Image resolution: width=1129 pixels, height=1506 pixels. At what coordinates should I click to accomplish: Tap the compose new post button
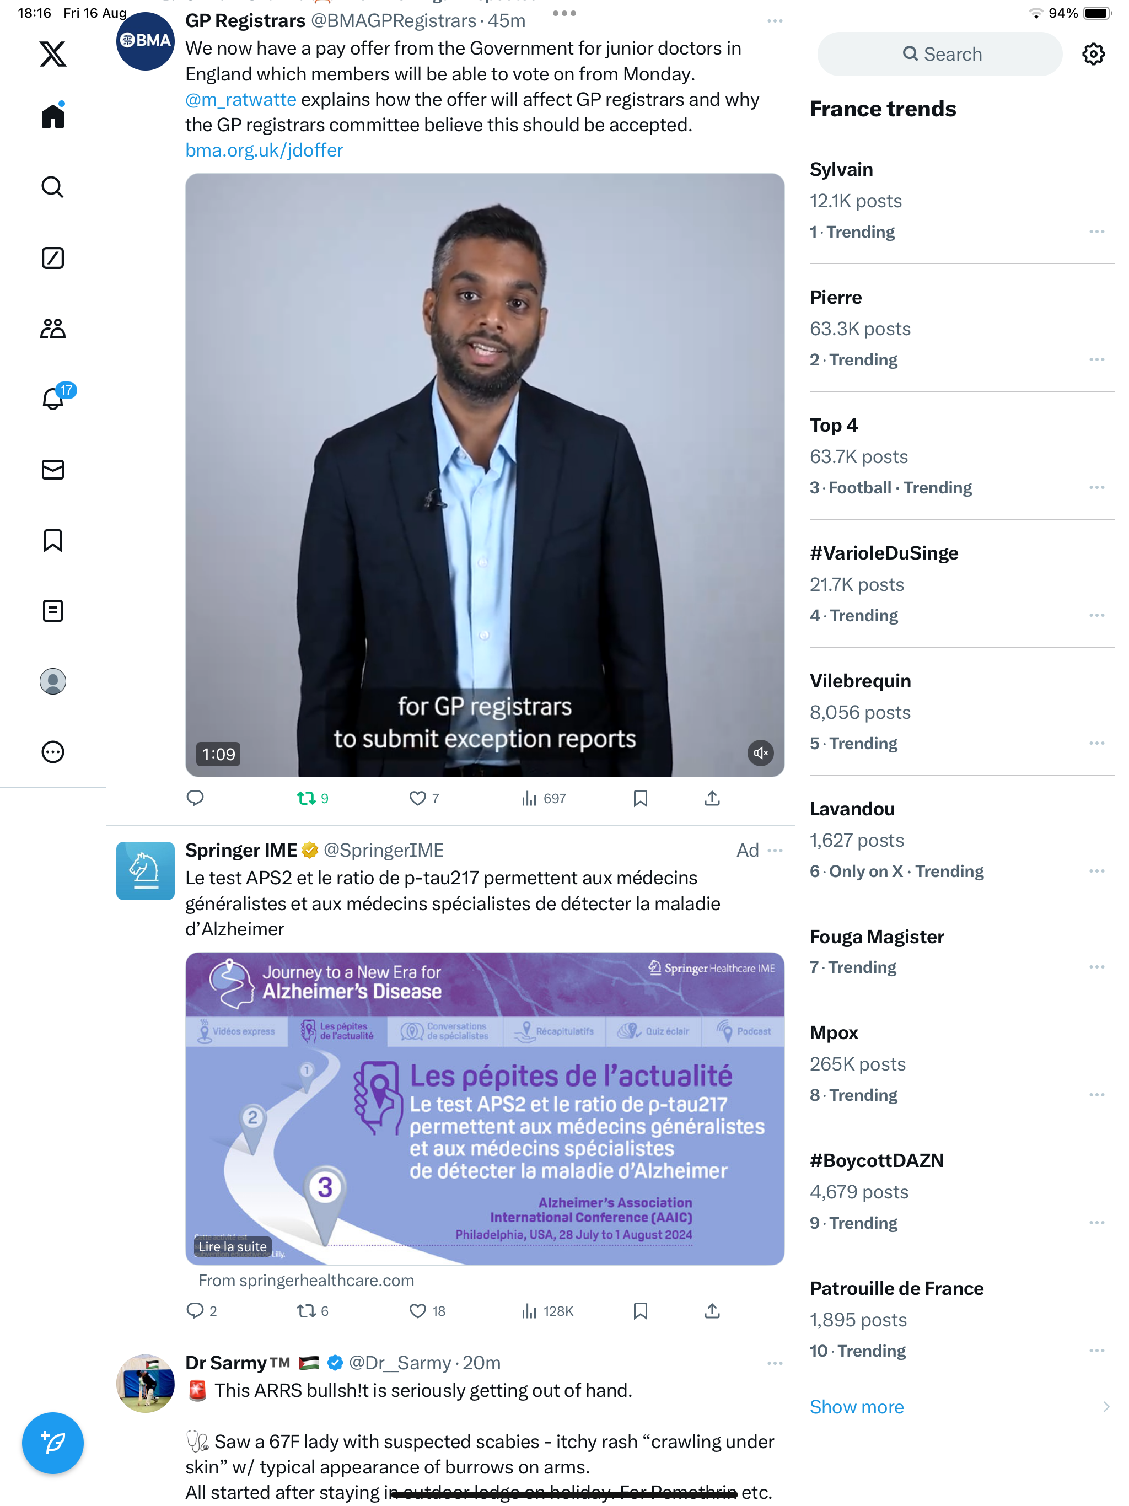pyautogui.click(x=52, y=1443)
